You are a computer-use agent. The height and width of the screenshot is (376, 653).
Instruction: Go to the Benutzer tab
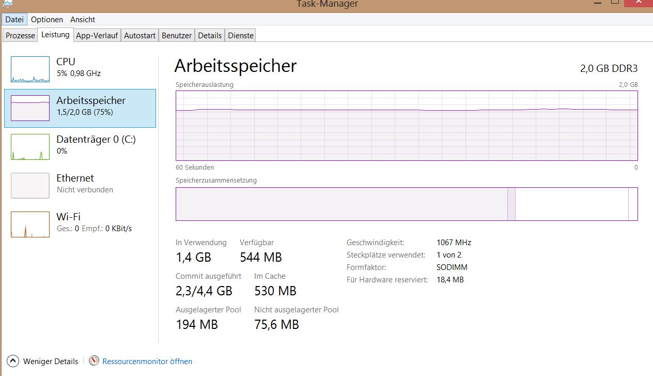coord(177,36)
